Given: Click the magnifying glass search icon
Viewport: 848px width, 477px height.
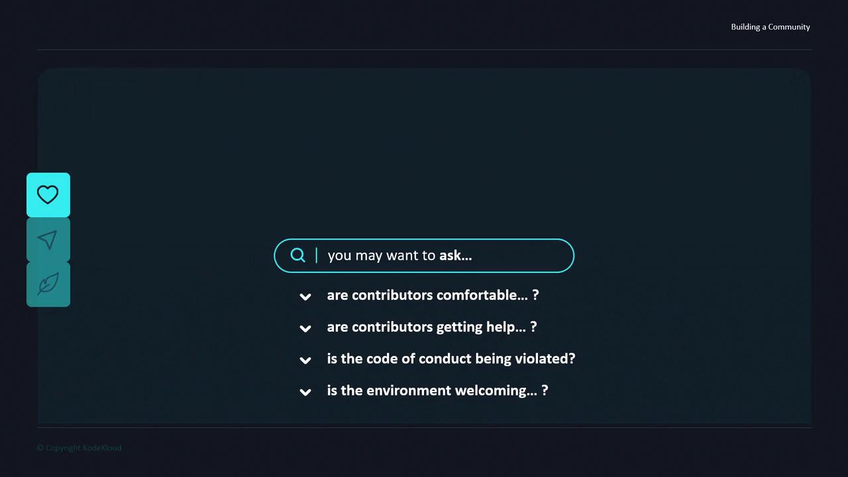Looking at the screenshot, I should 298,255.
